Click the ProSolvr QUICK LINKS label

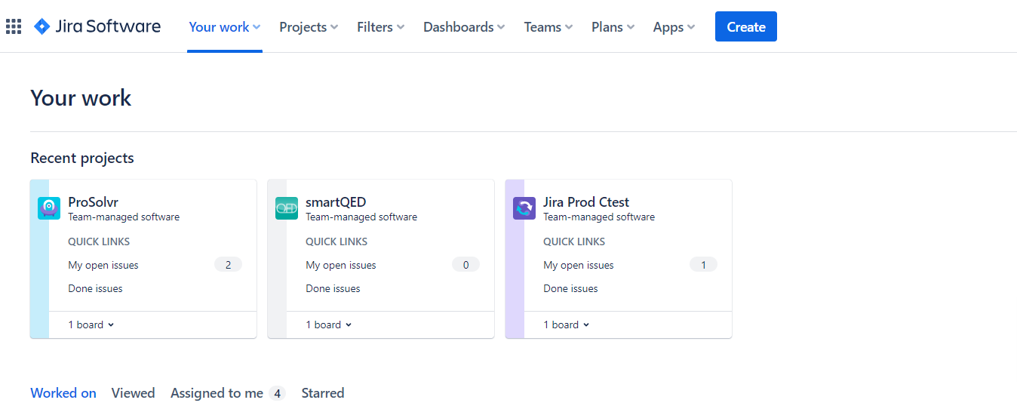[99, 241]
